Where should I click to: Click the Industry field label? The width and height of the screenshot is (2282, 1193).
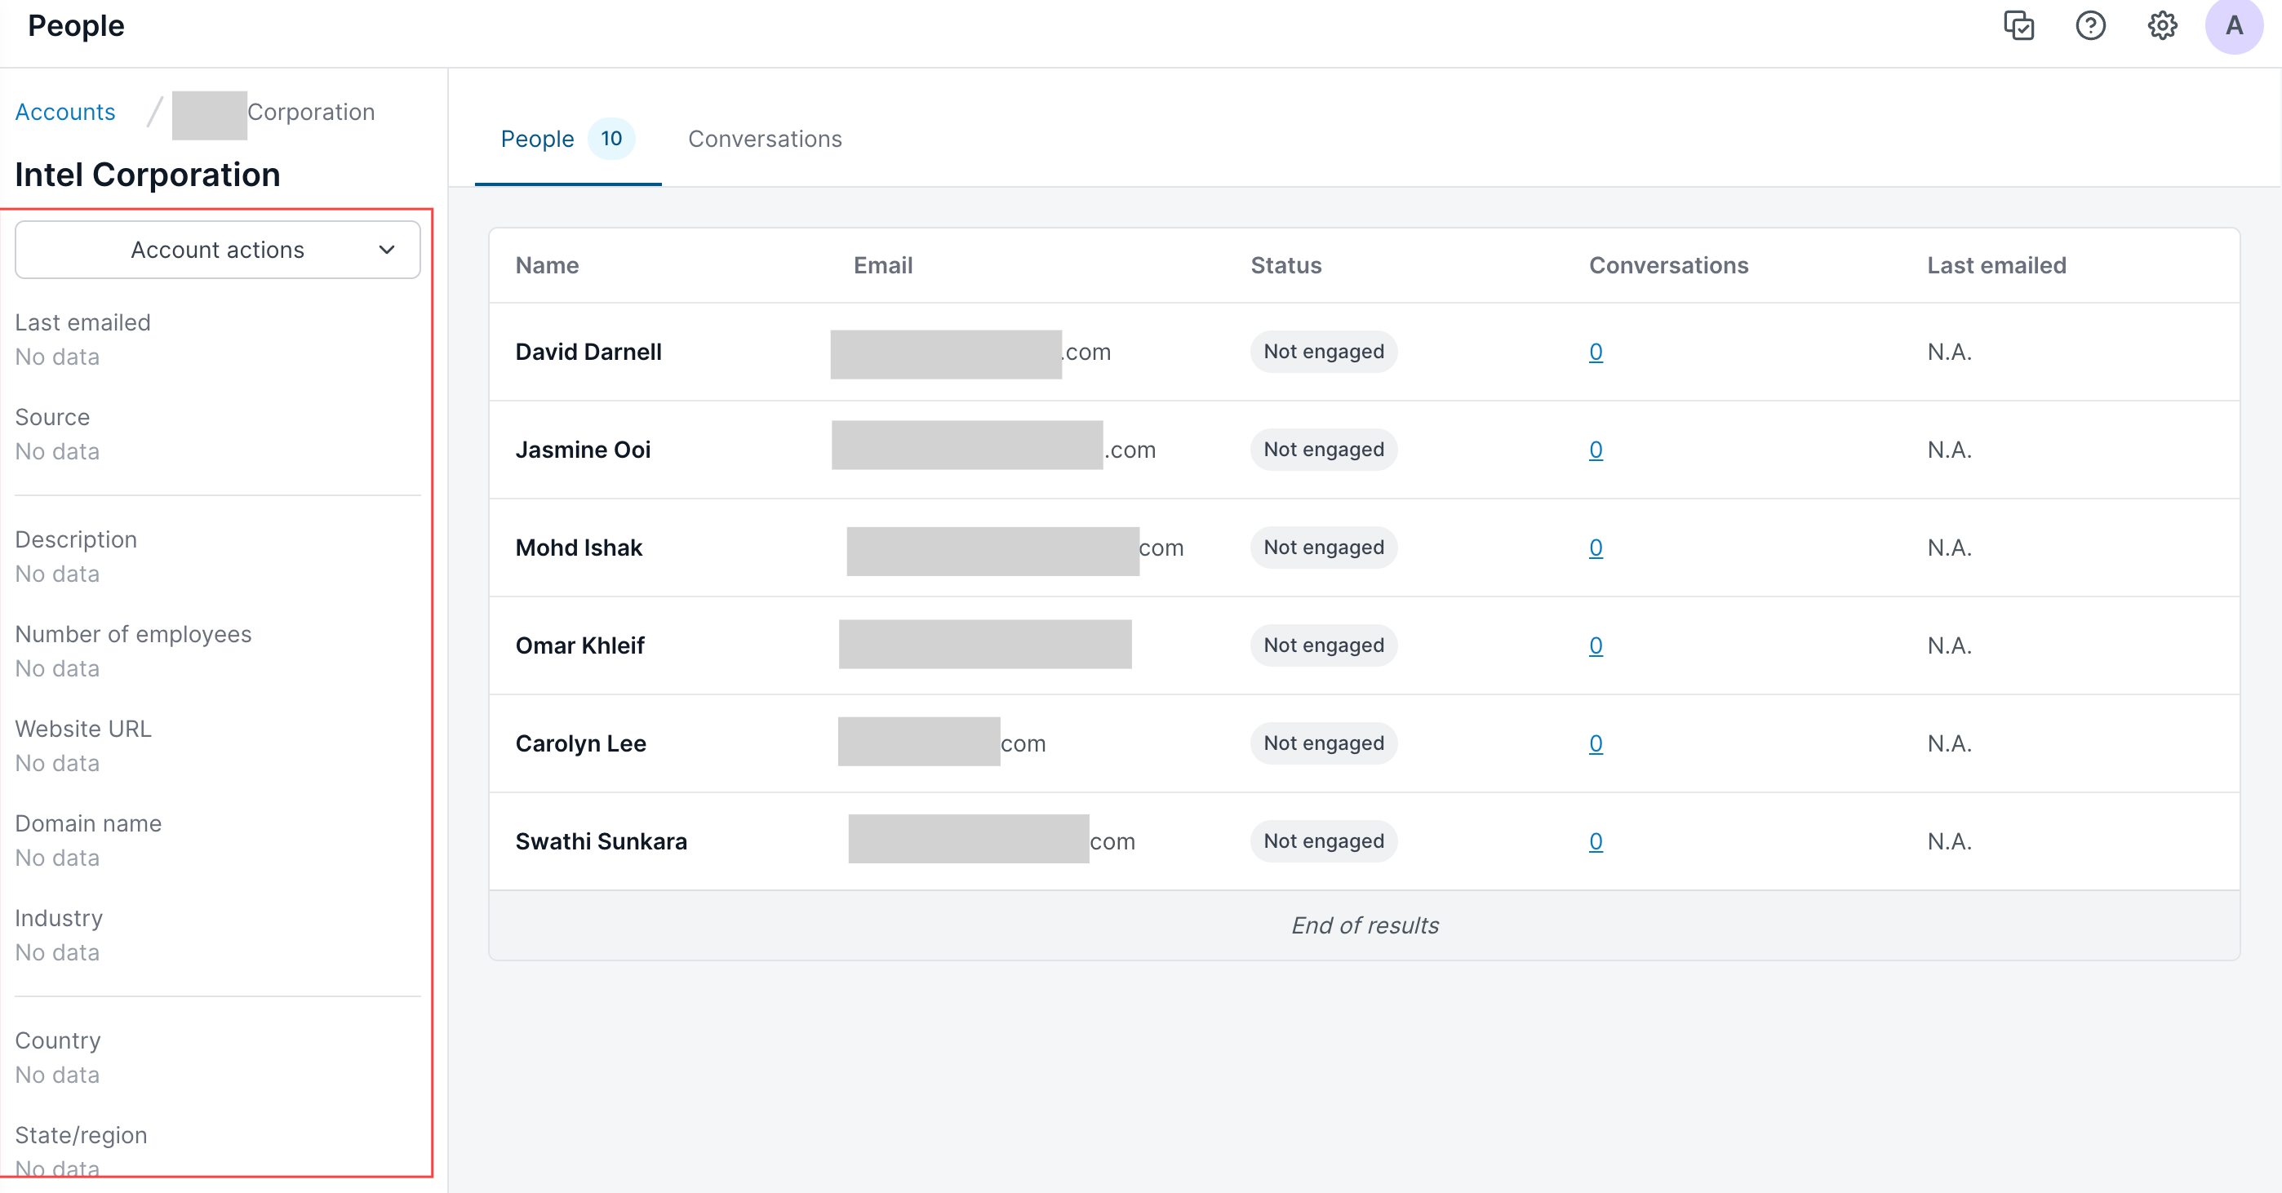click(x=60, y=920)
